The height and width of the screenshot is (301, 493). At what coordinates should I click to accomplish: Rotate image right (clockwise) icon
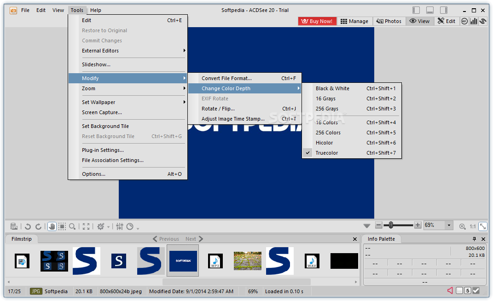point(38,226)
